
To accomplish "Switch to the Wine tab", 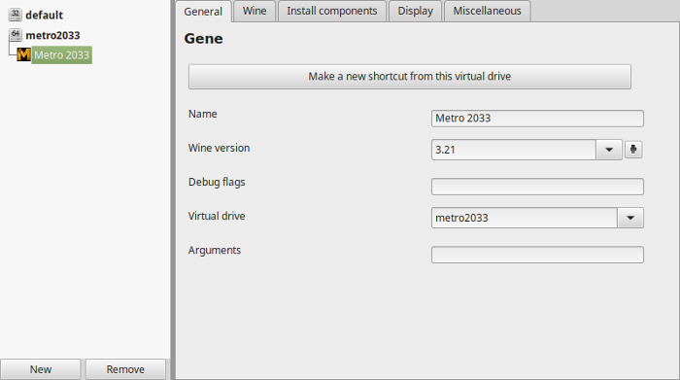I will [255, 11].
